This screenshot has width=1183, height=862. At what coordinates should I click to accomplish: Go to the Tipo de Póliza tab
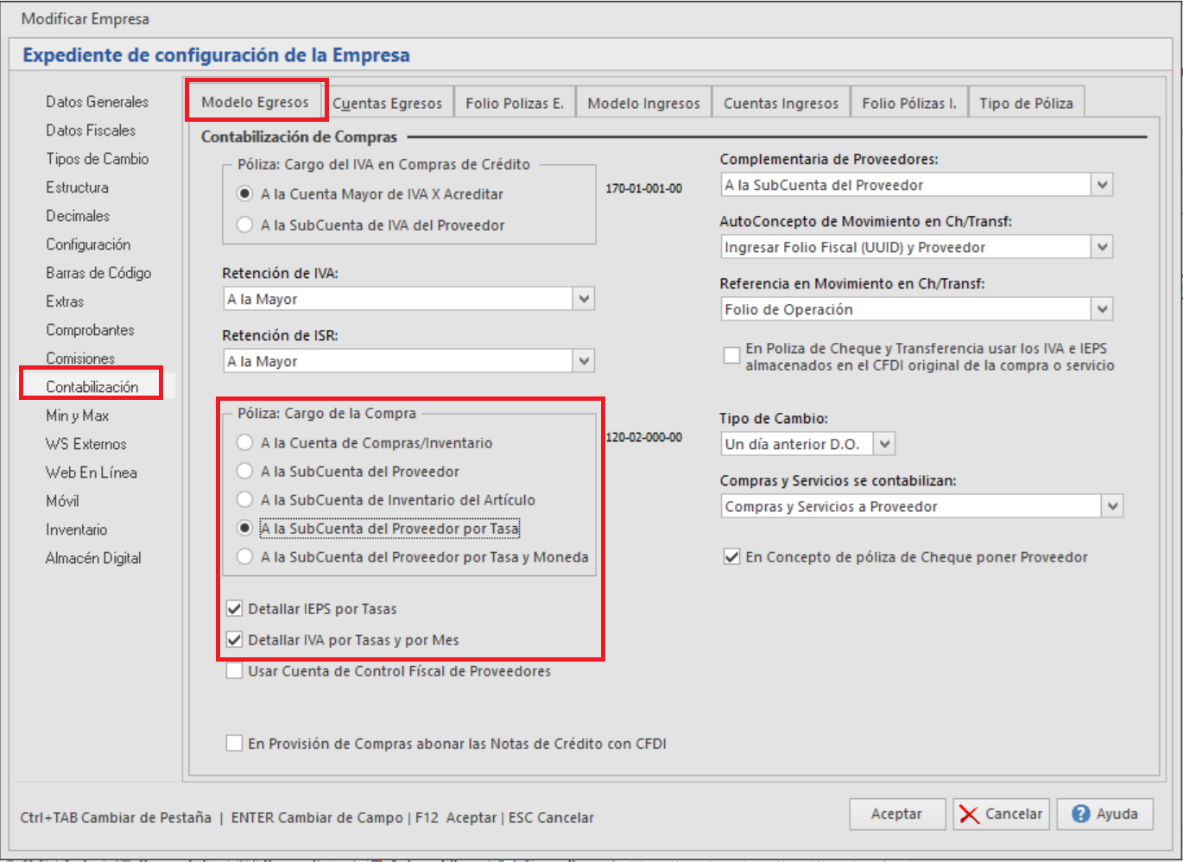[1026, 103]
